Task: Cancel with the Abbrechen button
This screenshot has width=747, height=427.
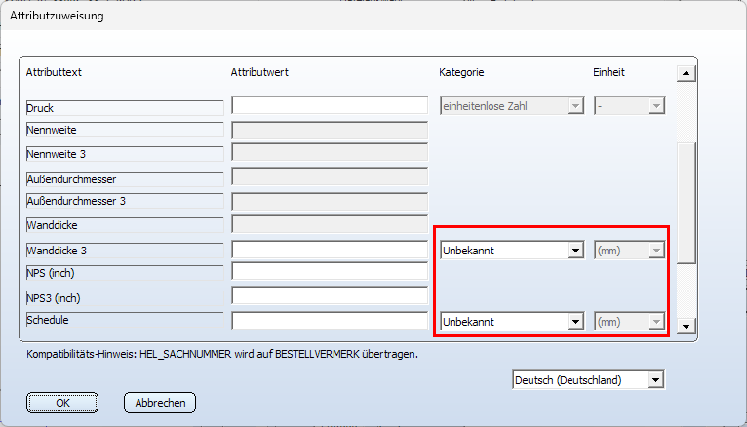Action: 160,403
